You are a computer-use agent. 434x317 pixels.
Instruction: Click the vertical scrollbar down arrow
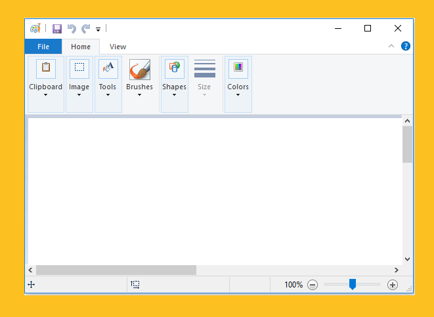[408, 259]
